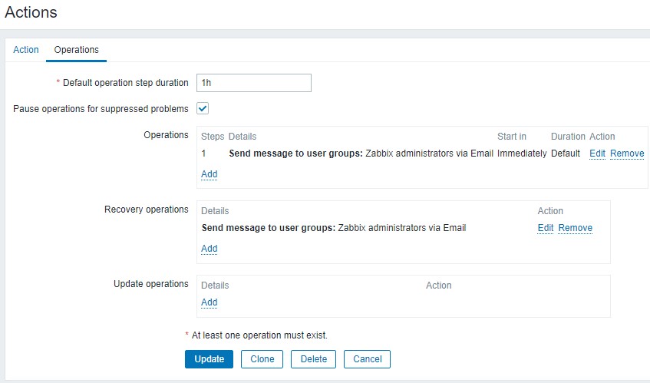
Task: Click the Default operation step duration field
Action: point(254,83)
